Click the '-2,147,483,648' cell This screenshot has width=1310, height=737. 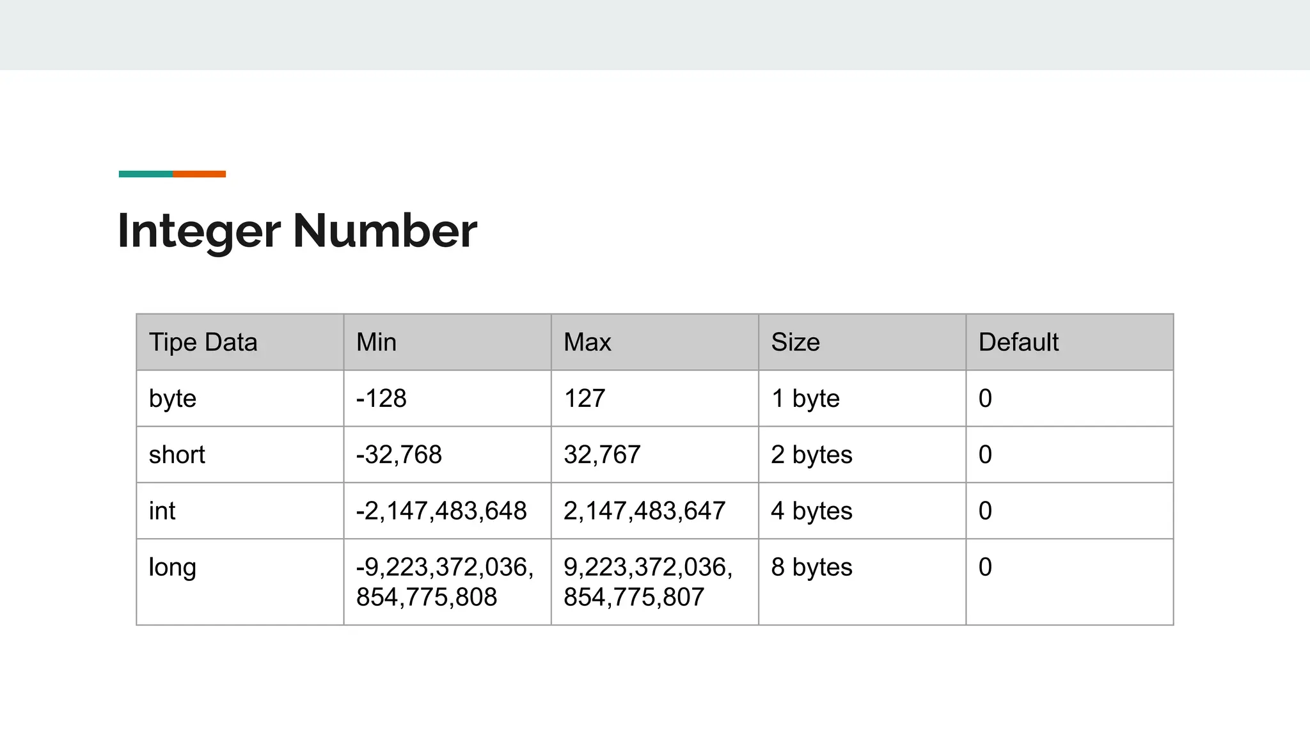point(447,511)
